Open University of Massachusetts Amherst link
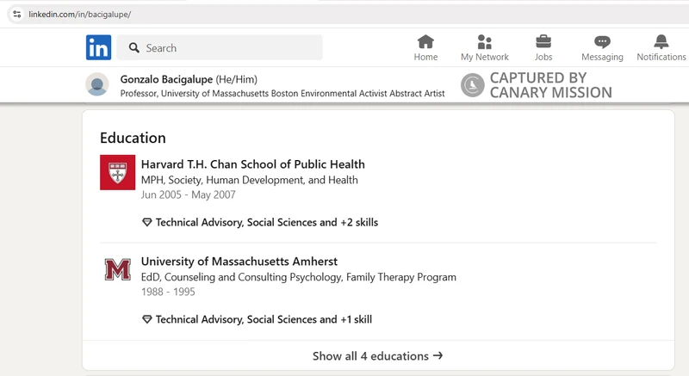689x376 pixels. tap(239, 262)
